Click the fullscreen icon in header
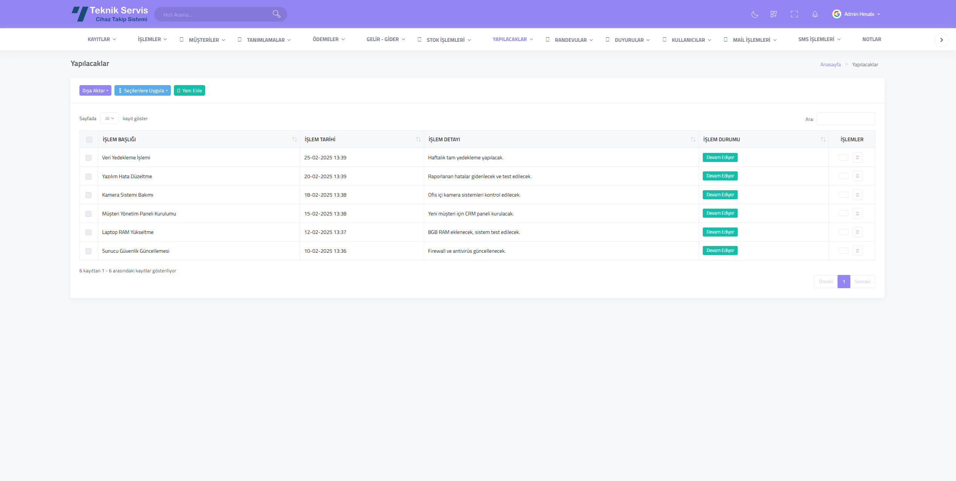This screenshot has width=956, height=481. tap(794, 14)
